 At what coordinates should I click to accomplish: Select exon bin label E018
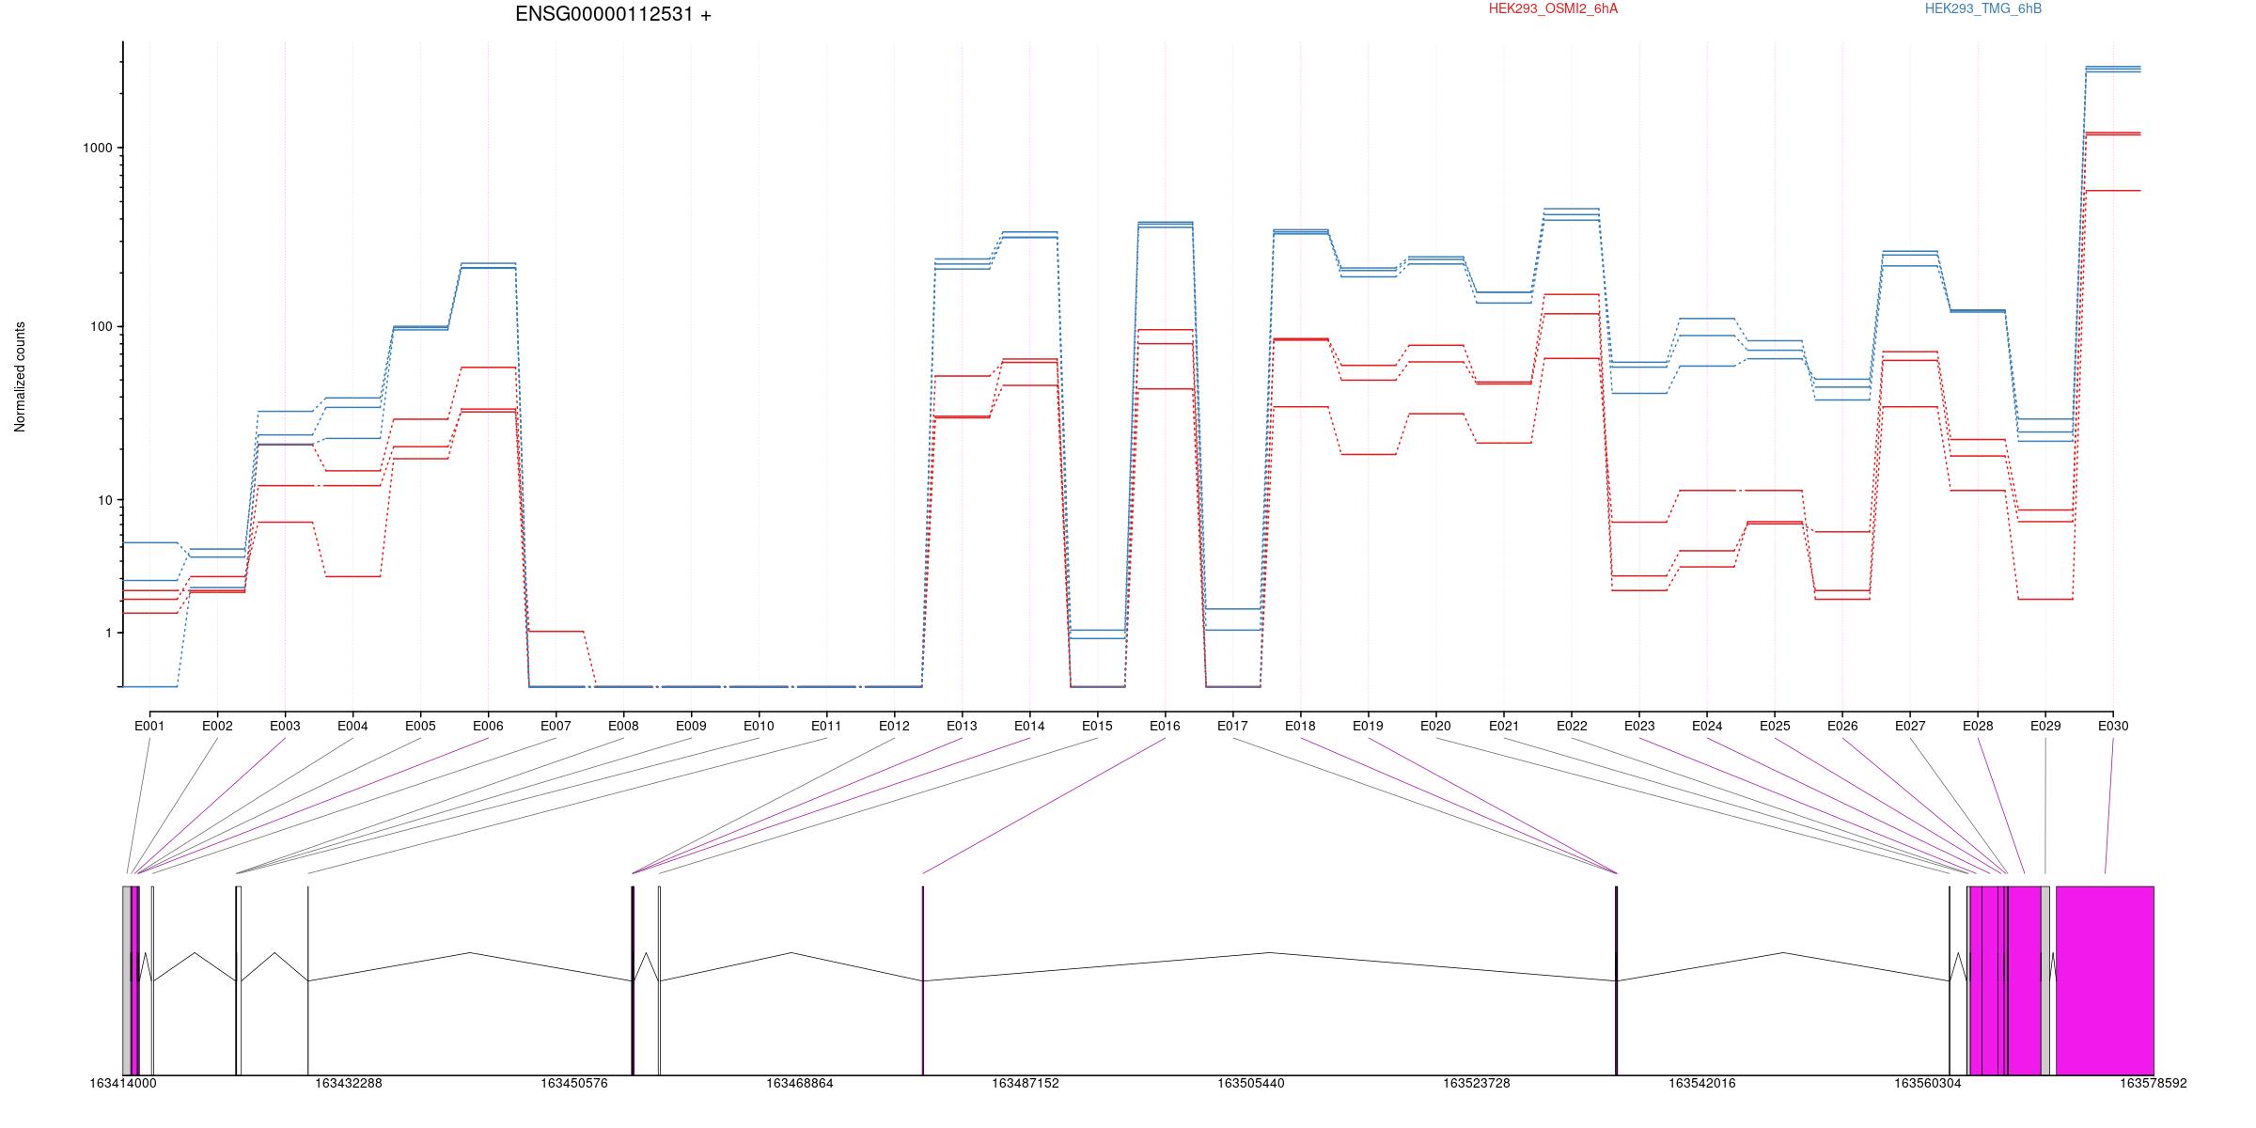click(1300, 726)
